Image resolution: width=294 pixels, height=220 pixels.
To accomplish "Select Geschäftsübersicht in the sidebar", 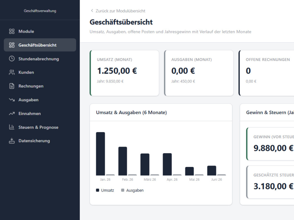I will pos(40,45).
